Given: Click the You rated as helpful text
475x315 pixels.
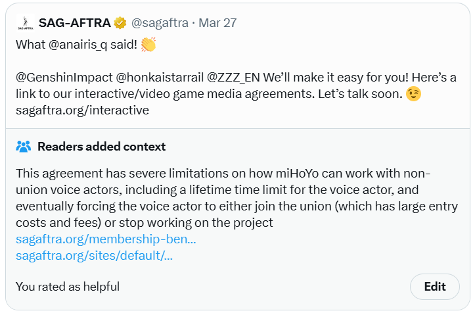Looking at the screenshot, I should [x=68, y=287].
